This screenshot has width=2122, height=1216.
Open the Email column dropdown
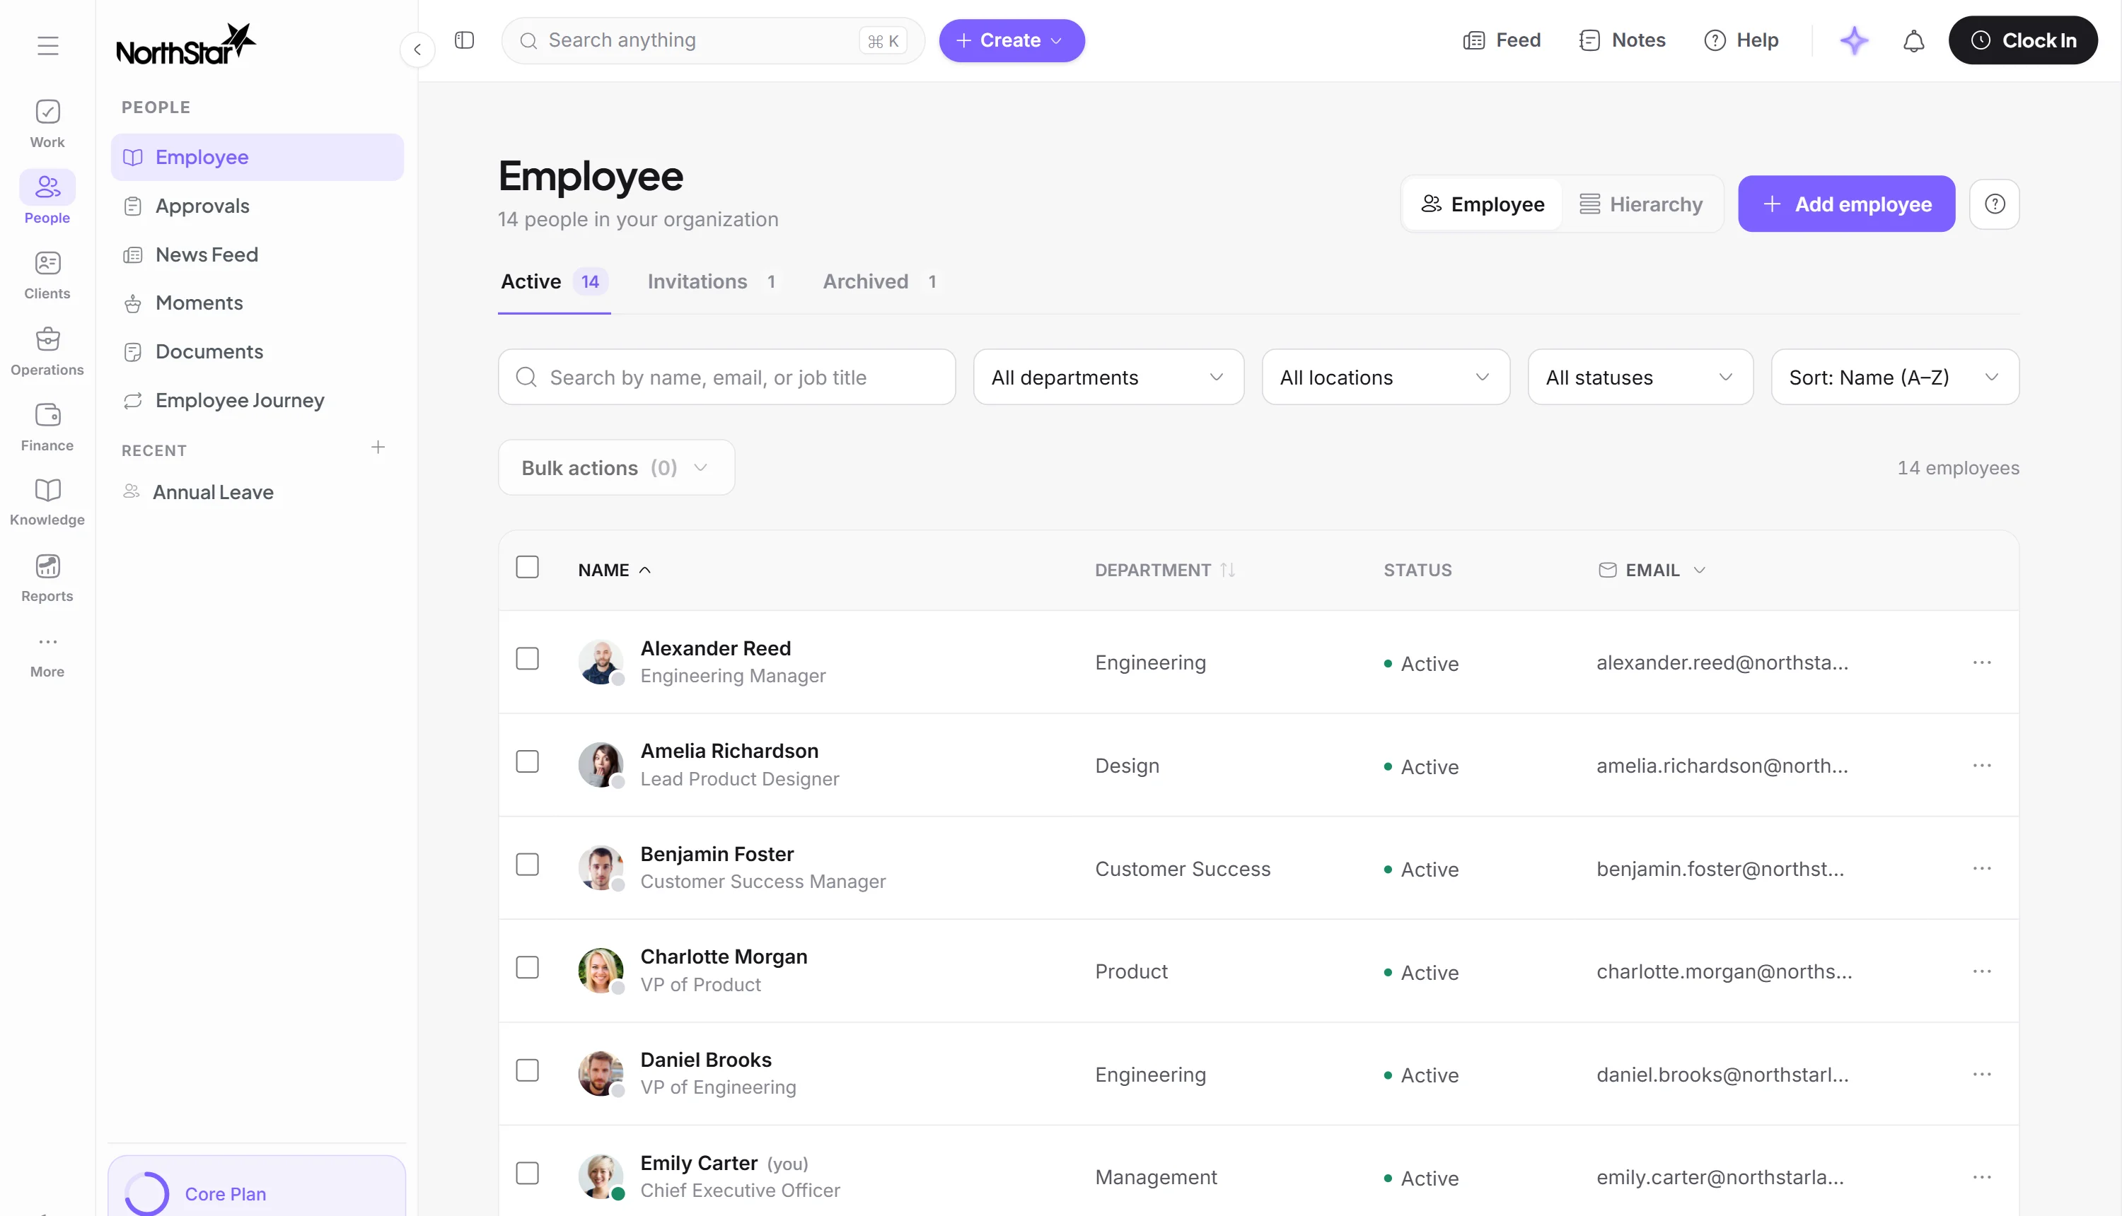pyautogui.click(x=1699, y=570)
